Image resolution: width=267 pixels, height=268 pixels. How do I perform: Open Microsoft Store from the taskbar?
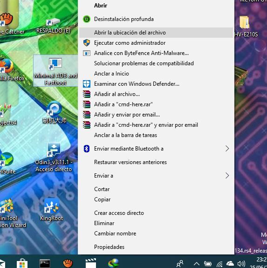[22, 263]
